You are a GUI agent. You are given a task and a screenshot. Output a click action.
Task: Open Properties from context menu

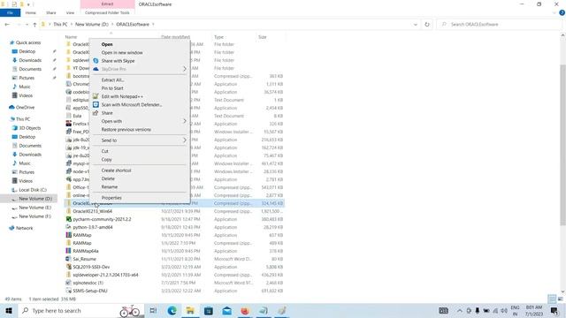click(111, 198)
